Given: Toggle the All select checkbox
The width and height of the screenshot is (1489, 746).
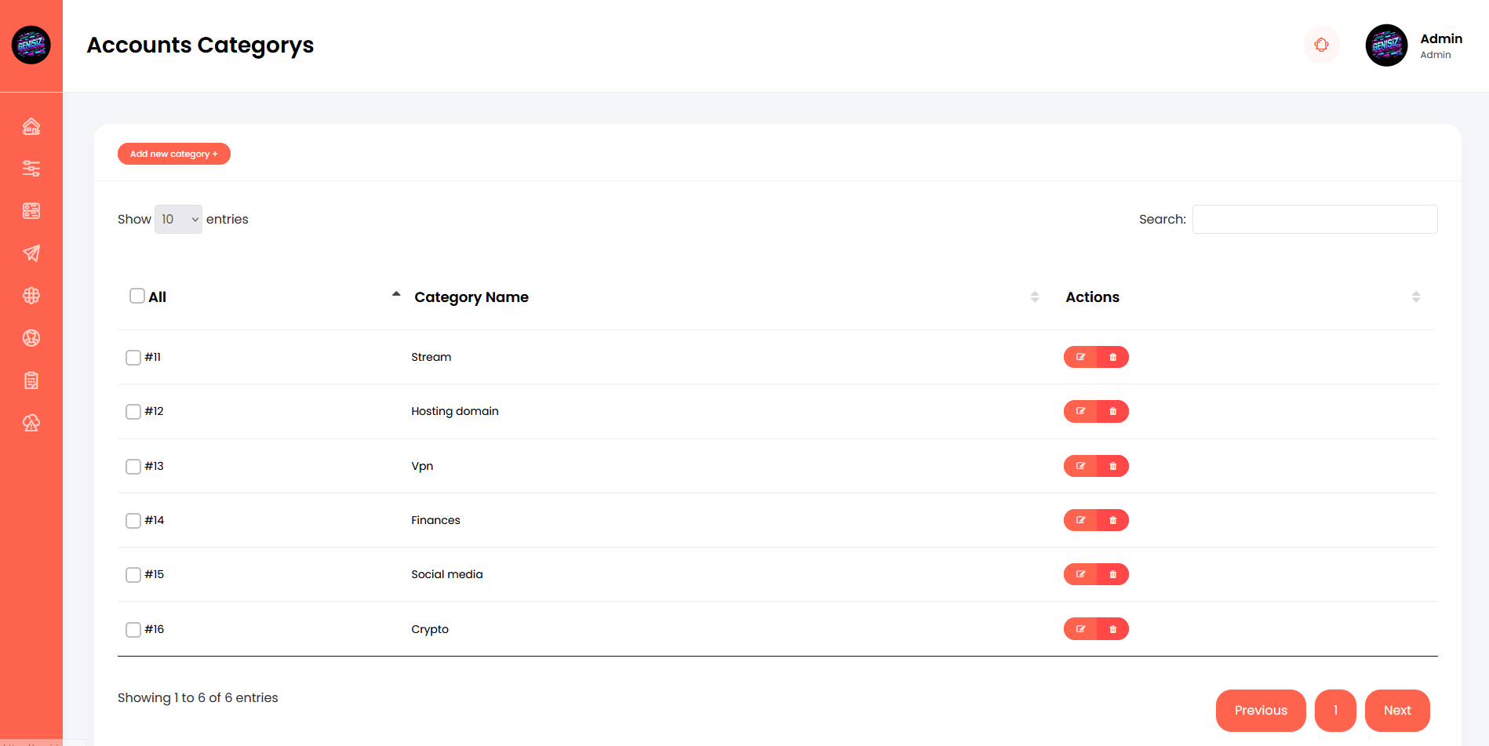Looking at the screenshot, I should (137, 296).
